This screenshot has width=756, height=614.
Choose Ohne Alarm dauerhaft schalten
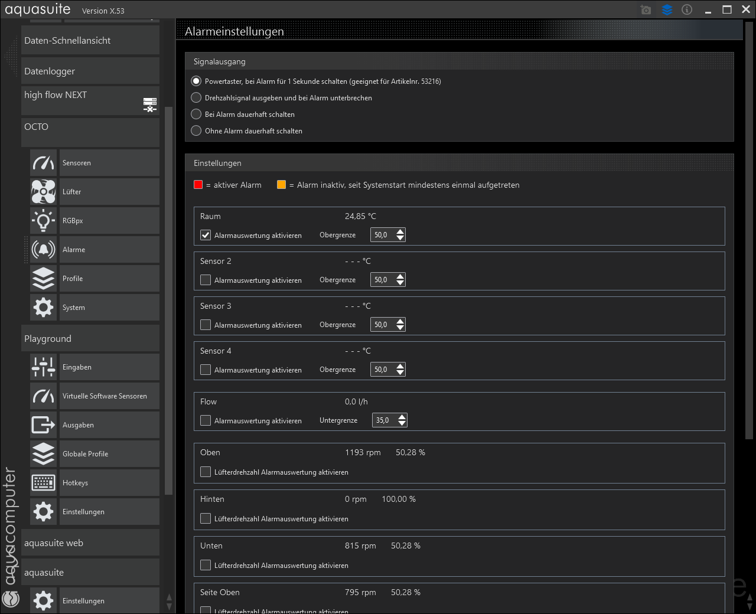point(196,130)
